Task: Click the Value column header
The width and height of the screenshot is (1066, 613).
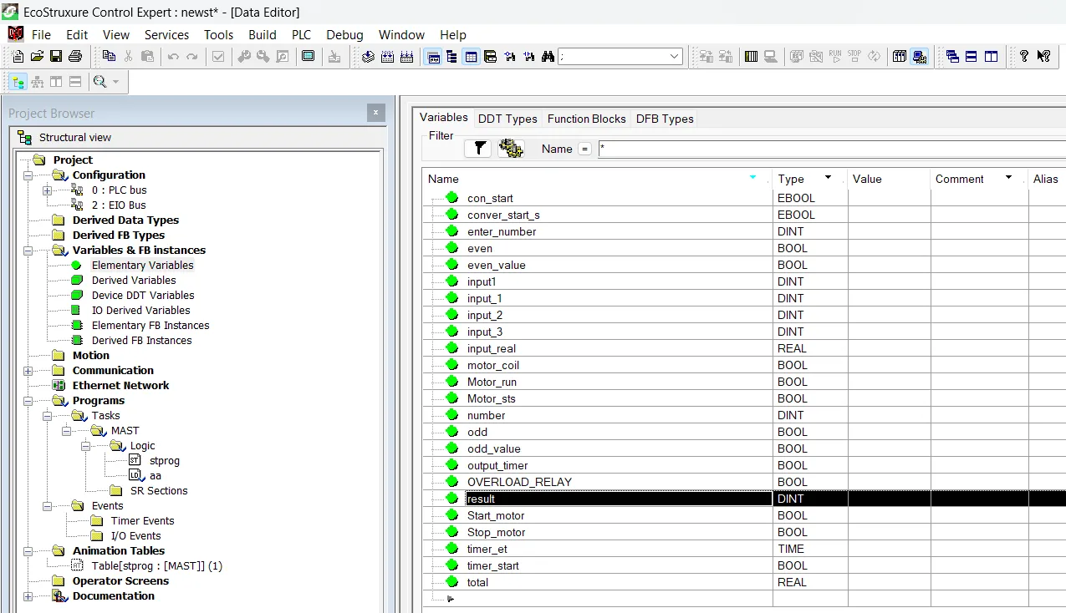Action: (889, 179)
